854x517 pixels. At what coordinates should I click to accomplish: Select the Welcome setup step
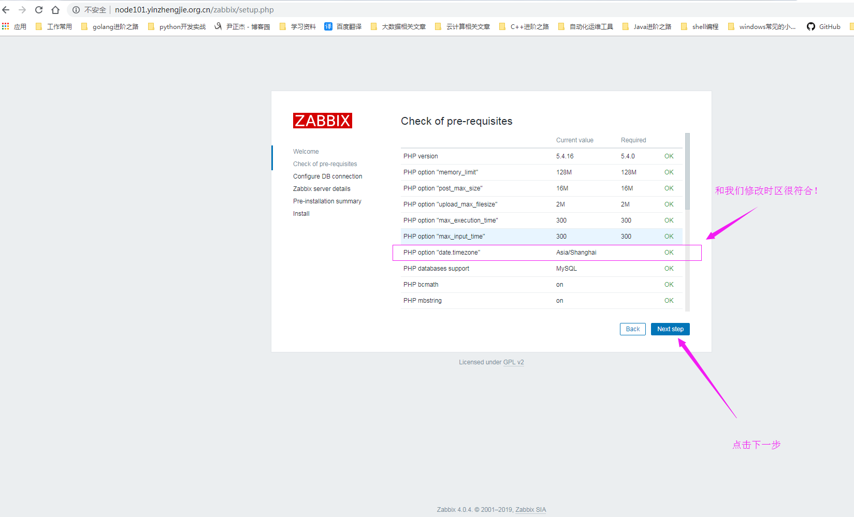point(306,152)
